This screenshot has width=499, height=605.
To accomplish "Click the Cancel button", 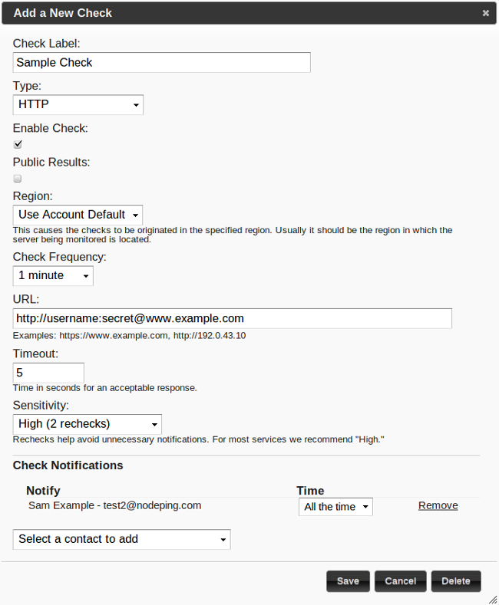I will [x=400, y=581].
